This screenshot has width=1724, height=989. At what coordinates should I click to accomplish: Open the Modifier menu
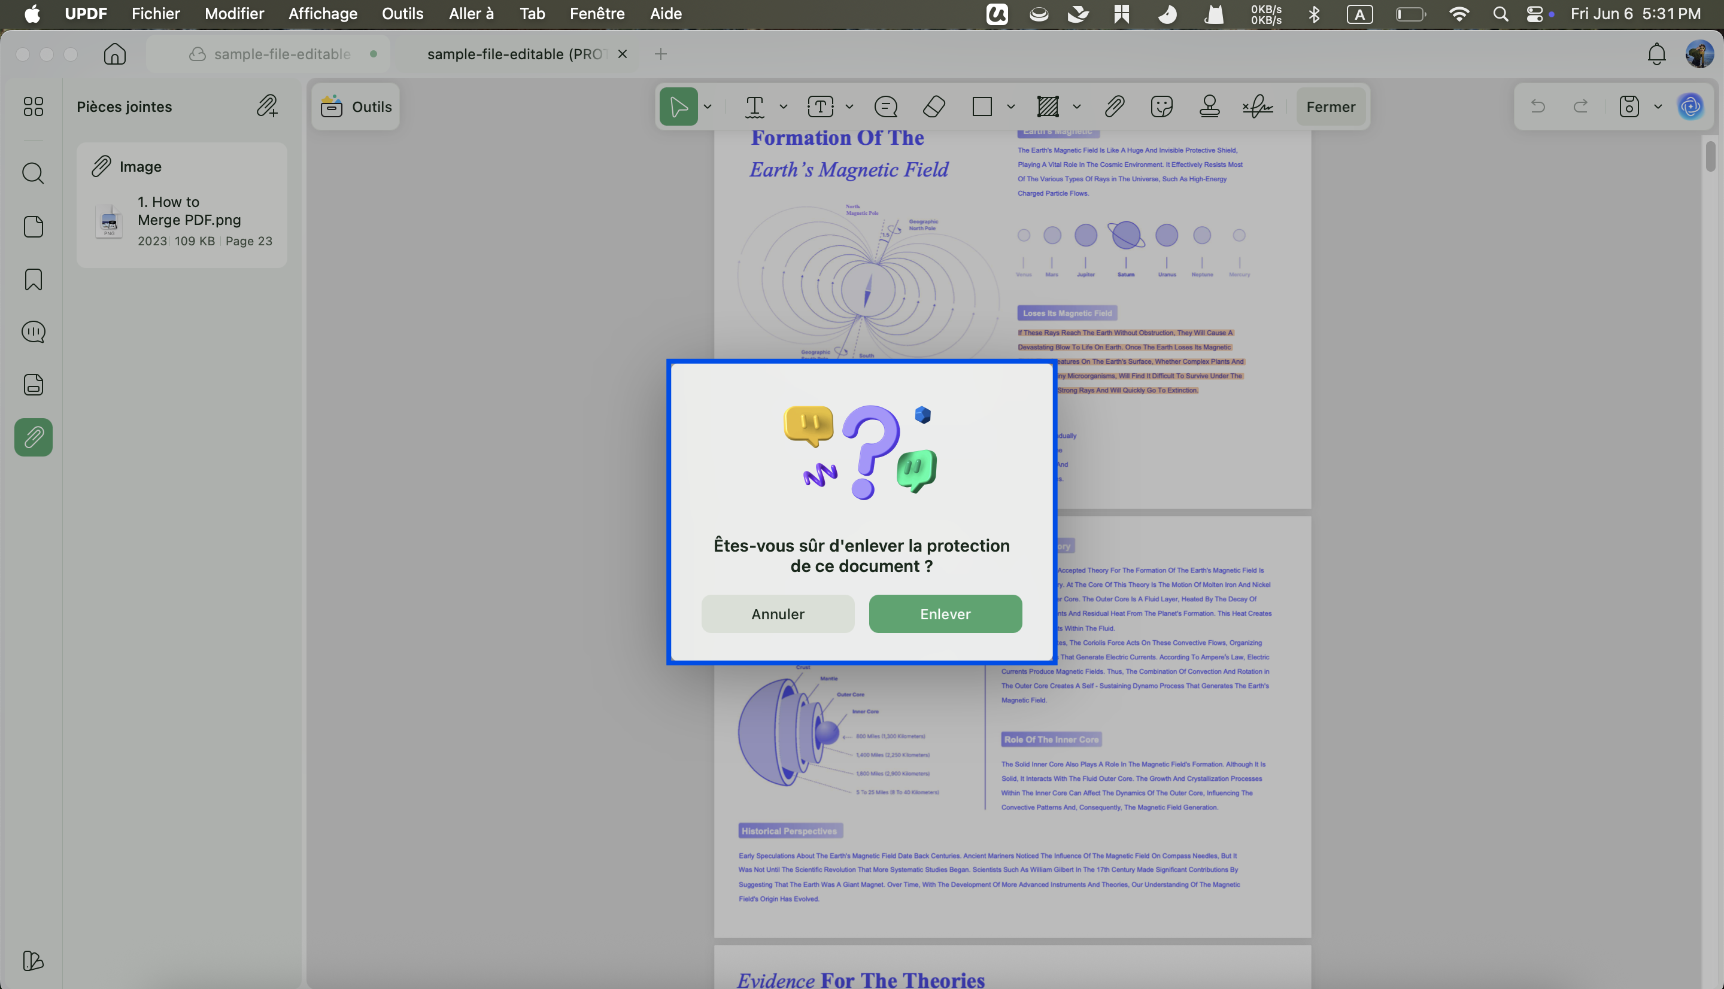[234, 14]
